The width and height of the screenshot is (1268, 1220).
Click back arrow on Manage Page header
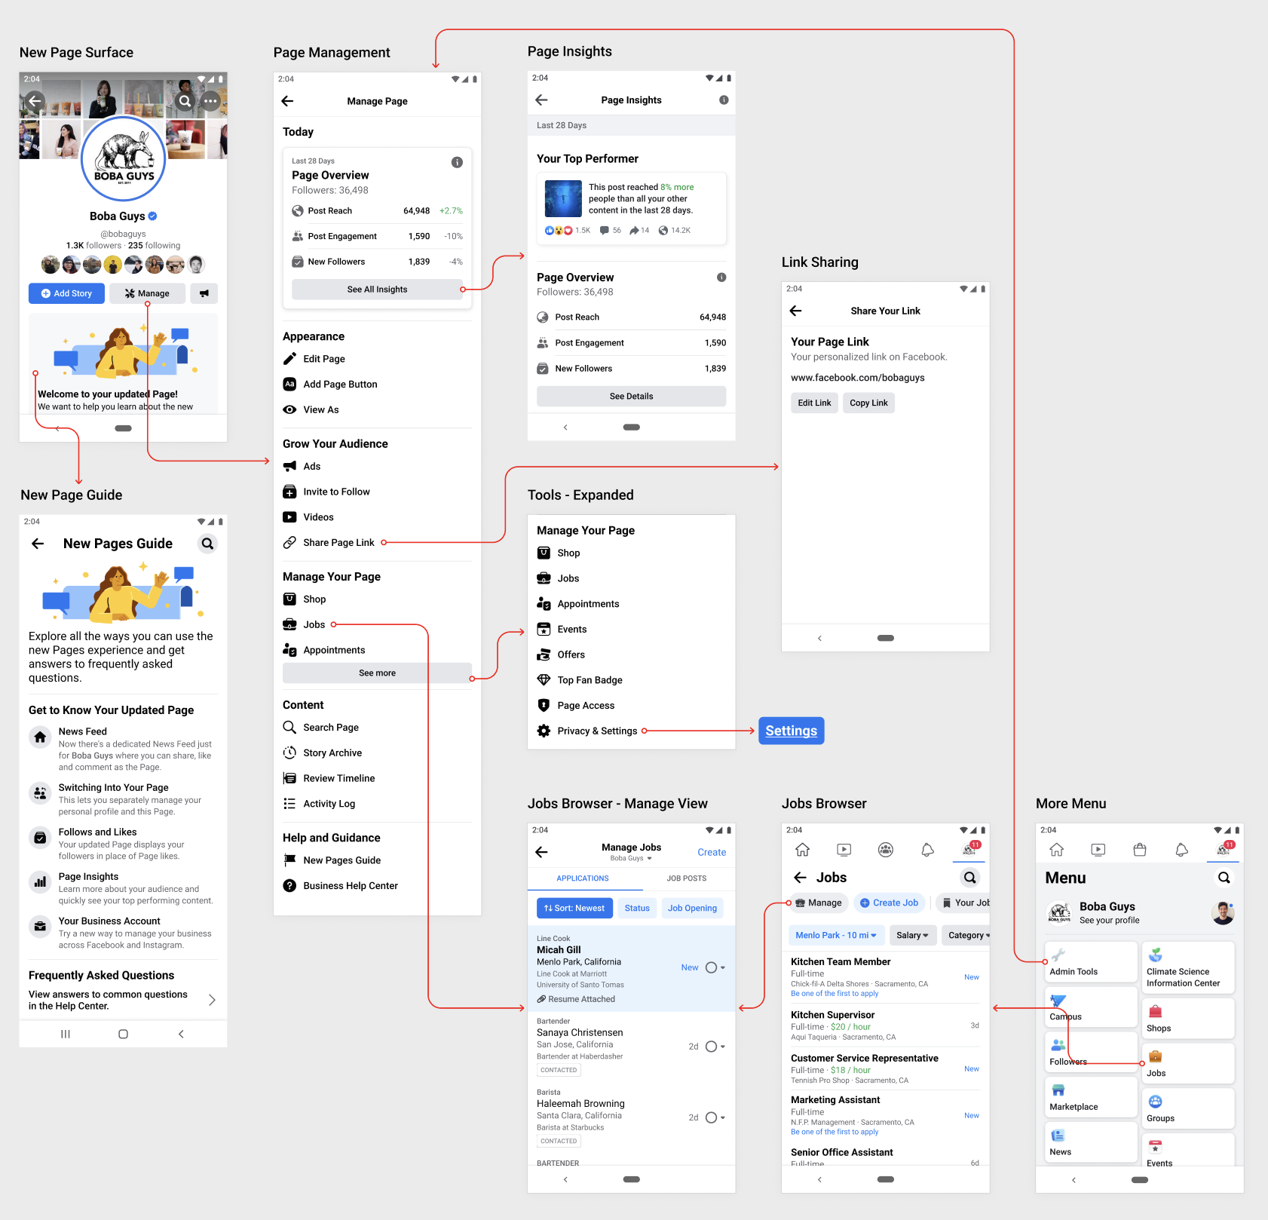coord(287,101)
